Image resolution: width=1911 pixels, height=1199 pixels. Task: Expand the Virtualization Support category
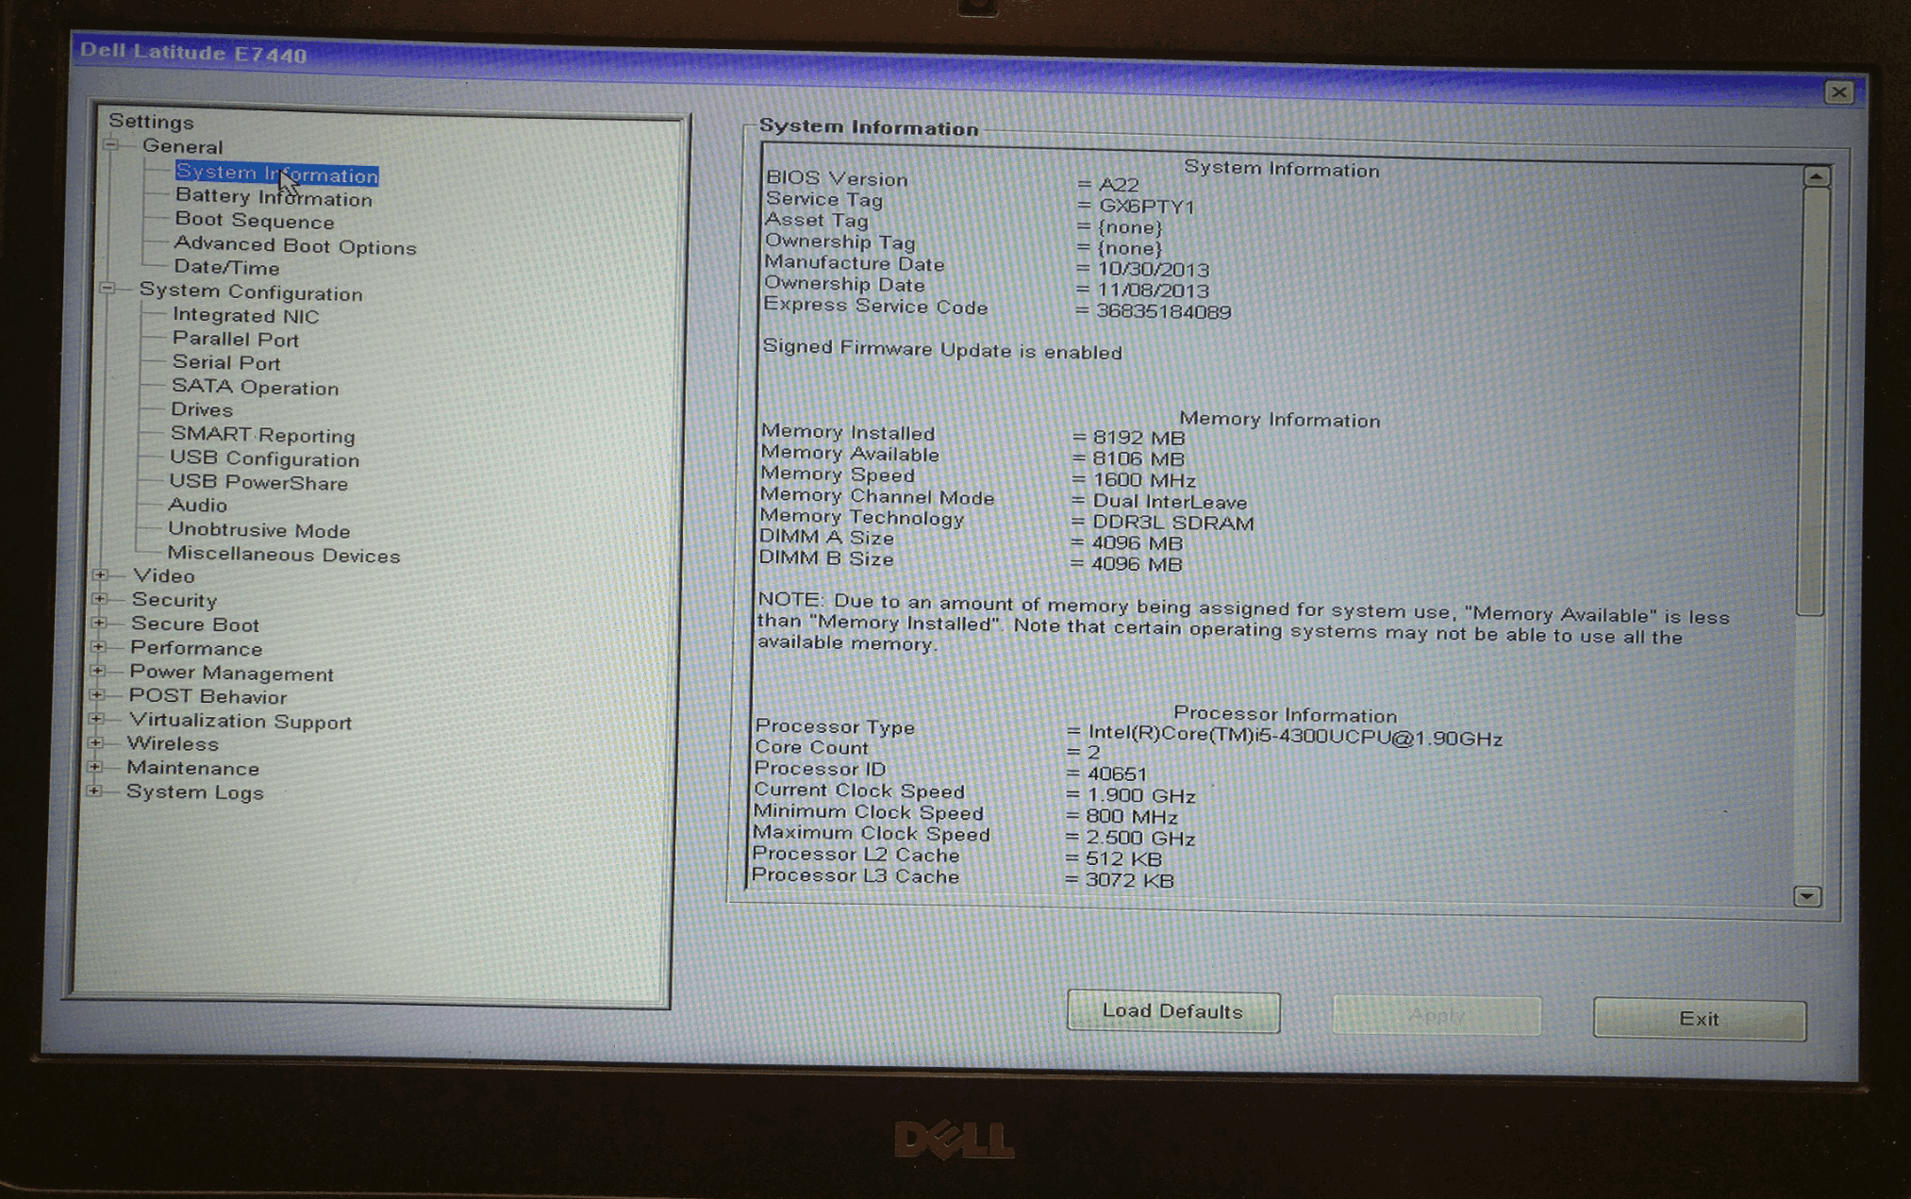point(96,719)
